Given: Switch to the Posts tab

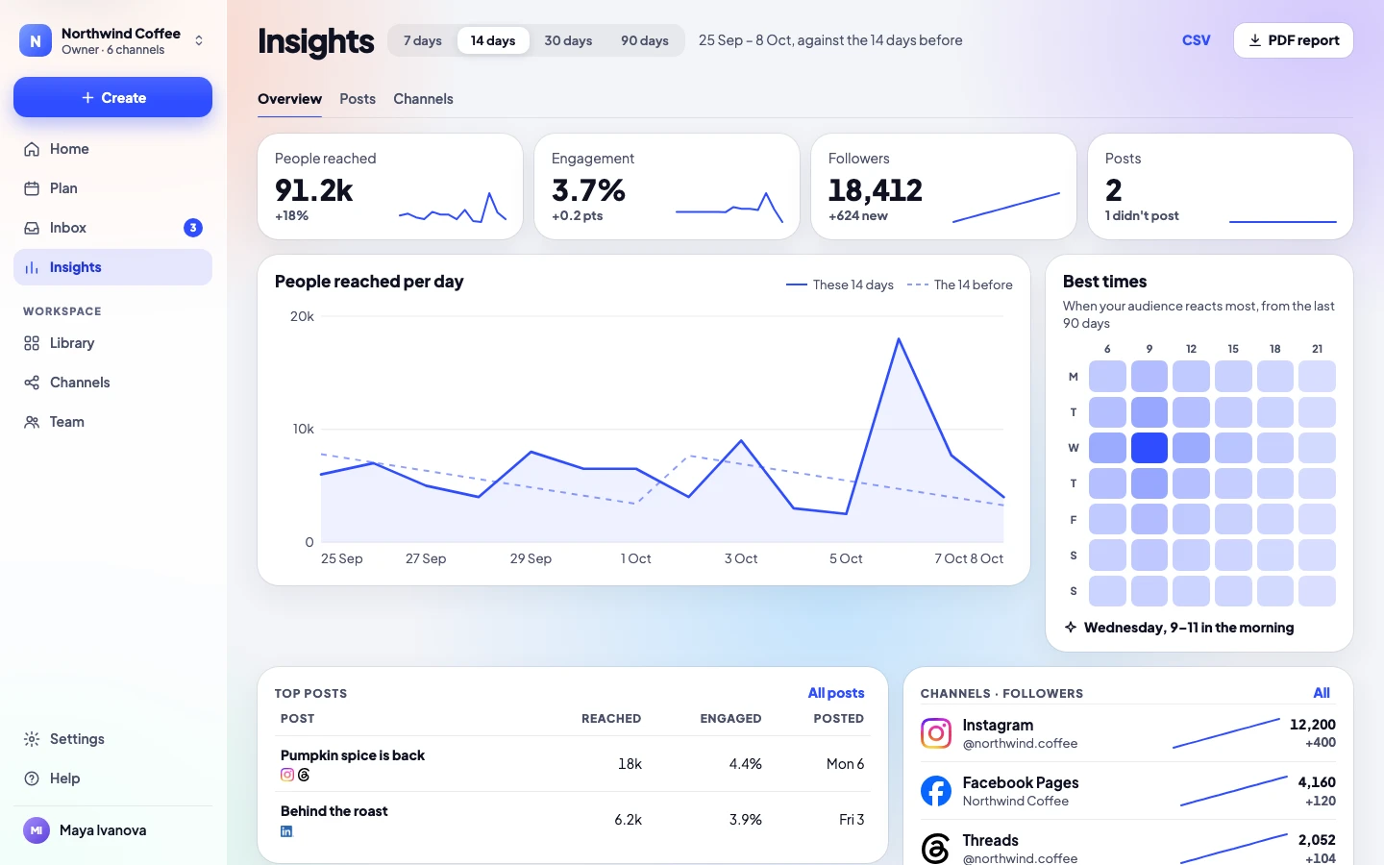Looking at the screenshot, I should coord(358,99).
